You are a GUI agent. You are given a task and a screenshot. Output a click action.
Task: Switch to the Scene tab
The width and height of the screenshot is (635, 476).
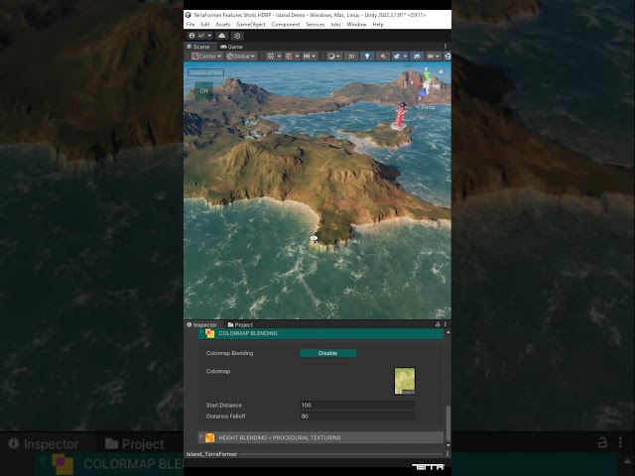(198, 47)
